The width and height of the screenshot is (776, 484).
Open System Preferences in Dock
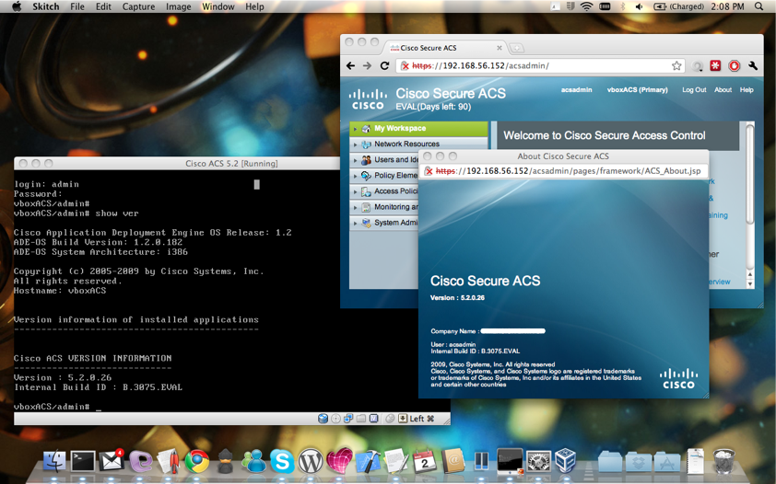click(538, 462)
